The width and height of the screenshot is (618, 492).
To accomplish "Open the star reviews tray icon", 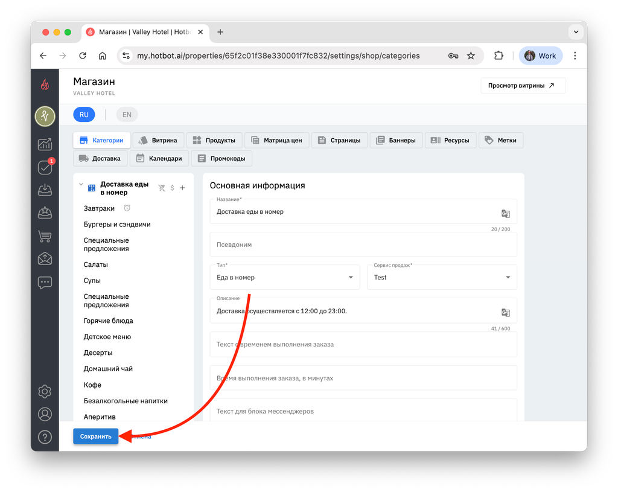I will pyautogui.click(x=45, y=213).
